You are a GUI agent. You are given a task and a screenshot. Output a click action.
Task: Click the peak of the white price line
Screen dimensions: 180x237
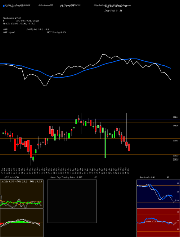coord(103,54)
